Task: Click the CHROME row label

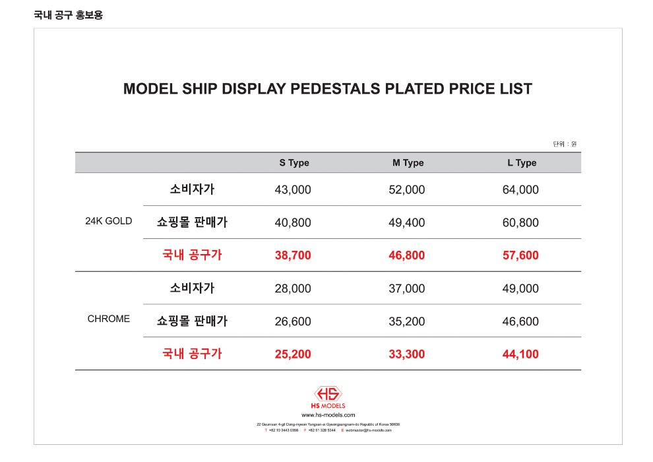Action: (x=109, y=319)
